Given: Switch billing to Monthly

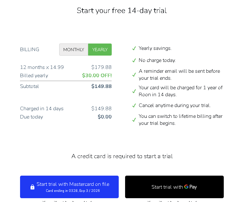Looking at the screenshot, I should pyautogui.click(x=74, y=50).
